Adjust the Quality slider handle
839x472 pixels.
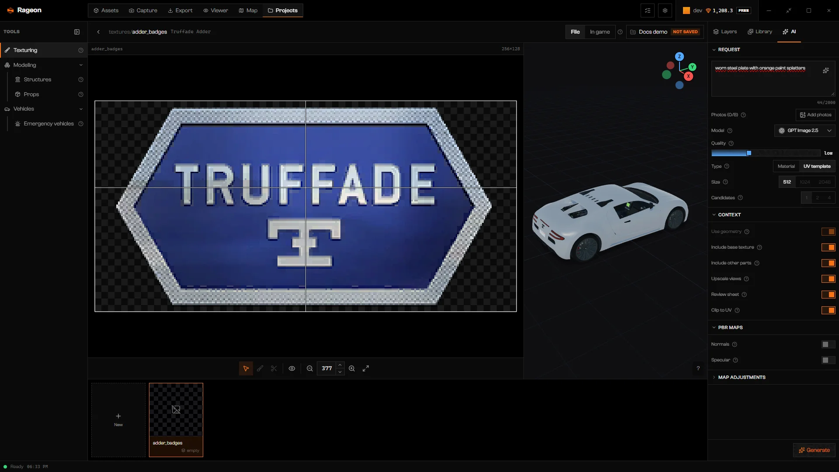(749, 153)
